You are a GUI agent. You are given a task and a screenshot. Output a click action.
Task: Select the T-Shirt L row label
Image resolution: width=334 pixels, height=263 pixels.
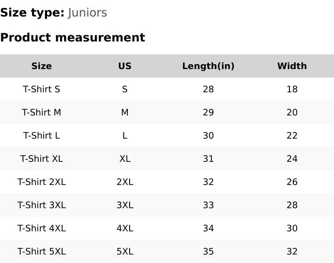click(x=41, y=136)
